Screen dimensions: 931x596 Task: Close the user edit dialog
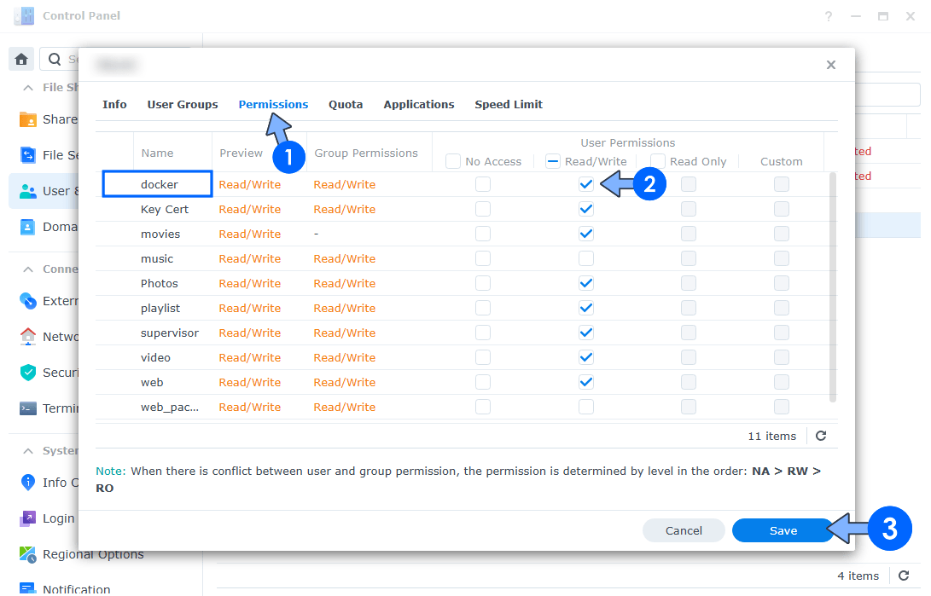point(830,65)
